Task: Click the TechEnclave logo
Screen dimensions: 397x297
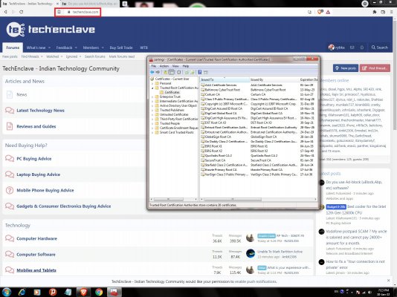Action: 51,30
